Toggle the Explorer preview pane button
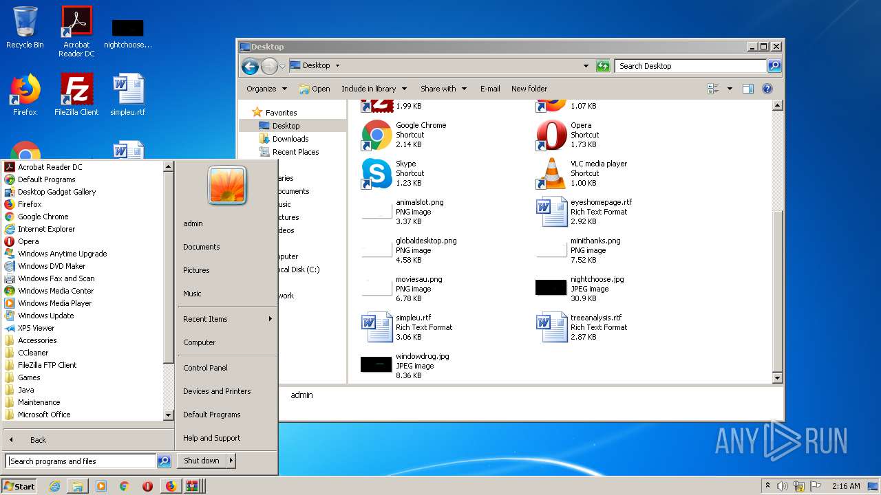This screenshot has height=495, width=881. click(x=748, y=89)
